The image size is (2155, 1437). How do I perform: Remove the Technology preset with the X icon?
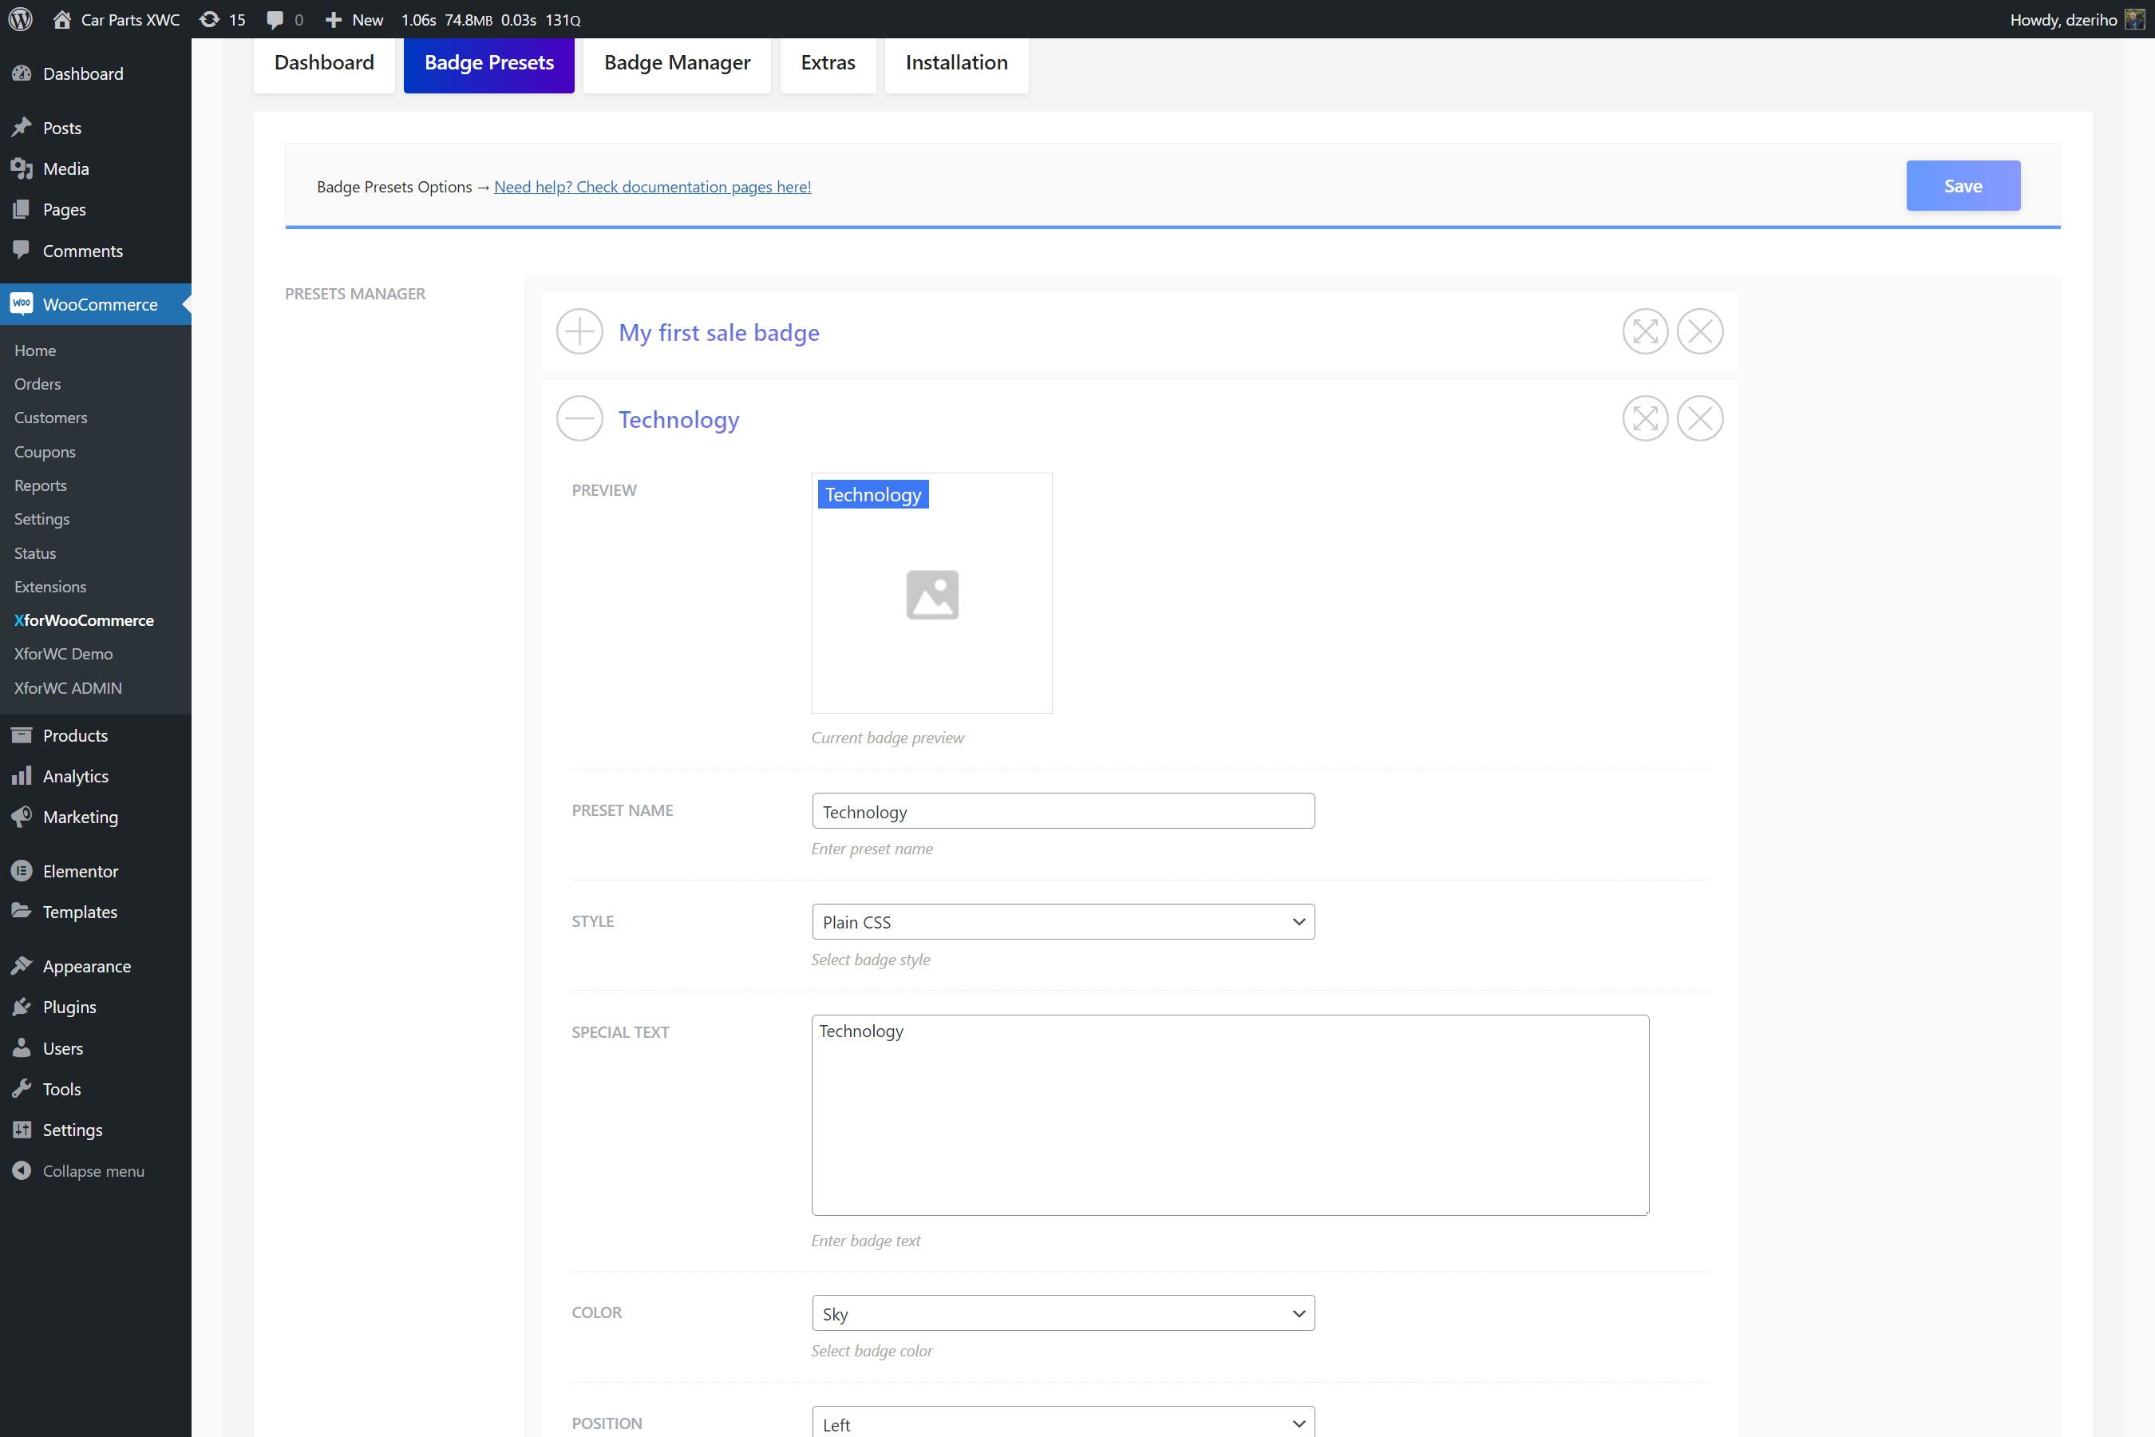[x=1699, y=419]
